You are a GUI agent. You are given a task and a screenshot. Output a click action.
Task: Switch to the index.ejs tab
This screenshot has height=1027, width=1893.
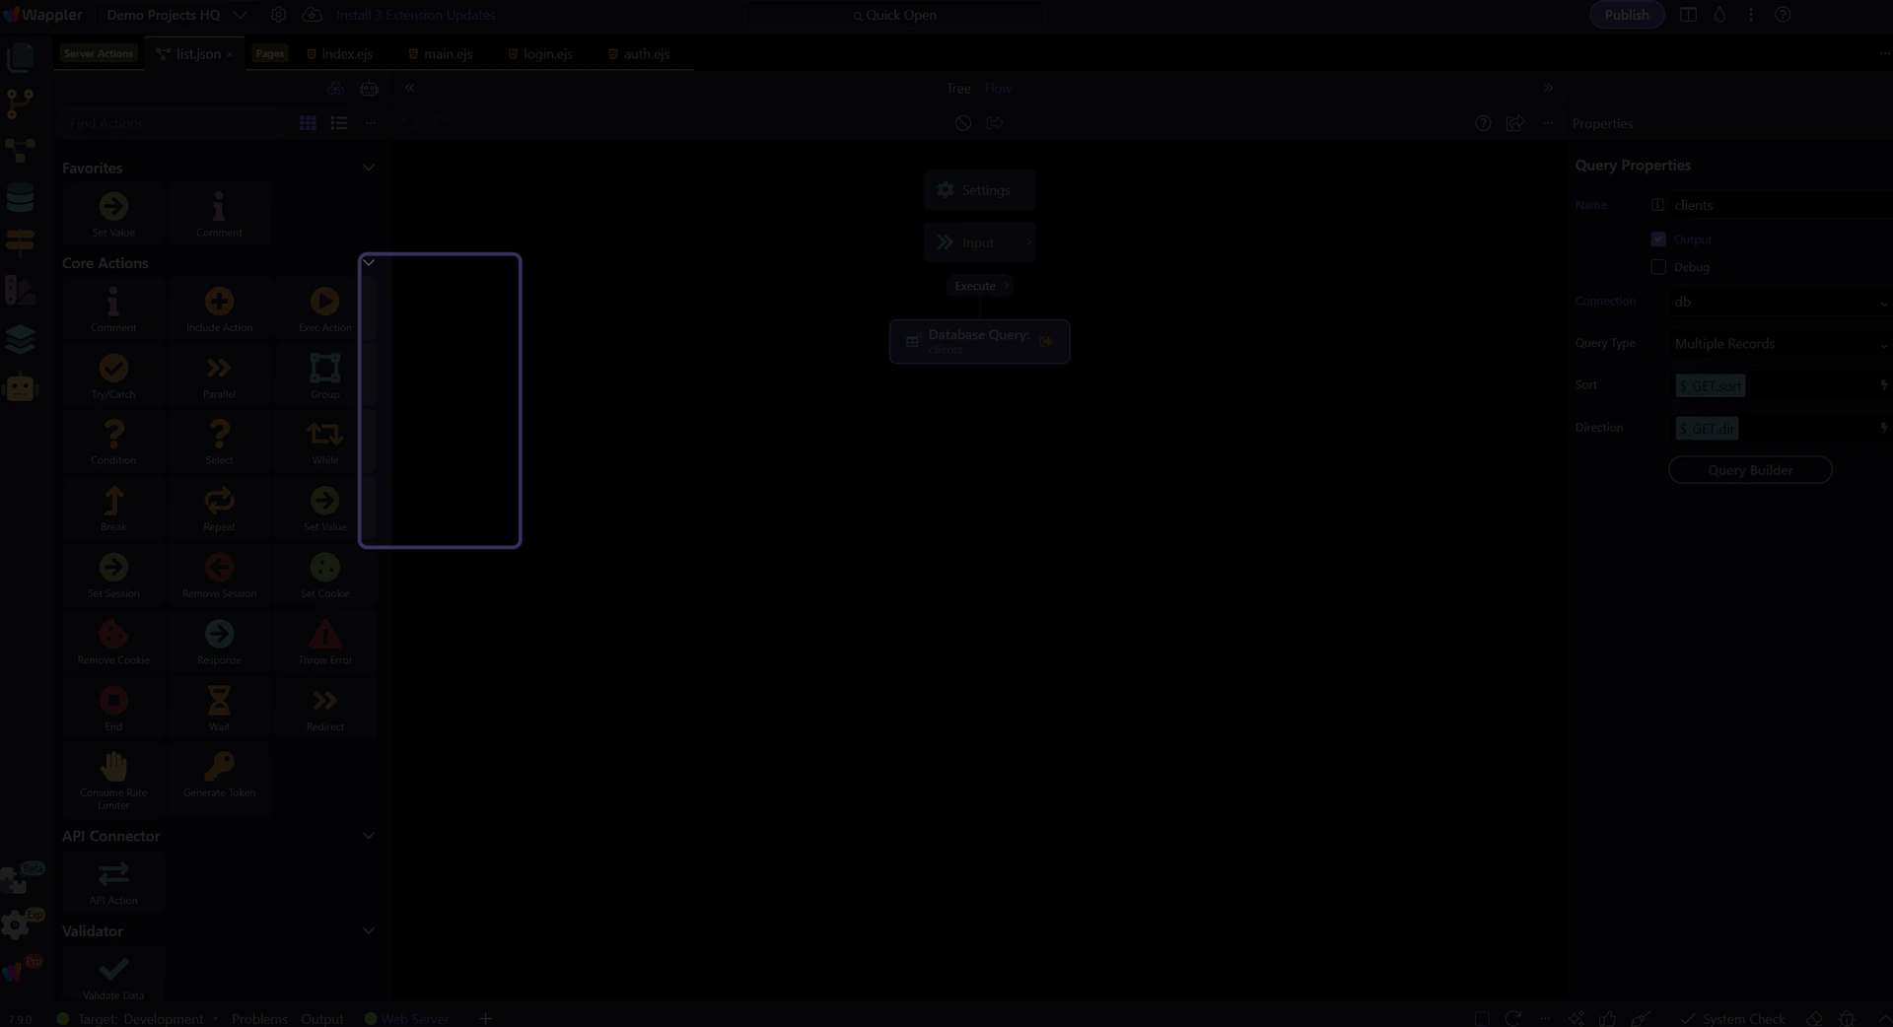[x=346, y=54]
